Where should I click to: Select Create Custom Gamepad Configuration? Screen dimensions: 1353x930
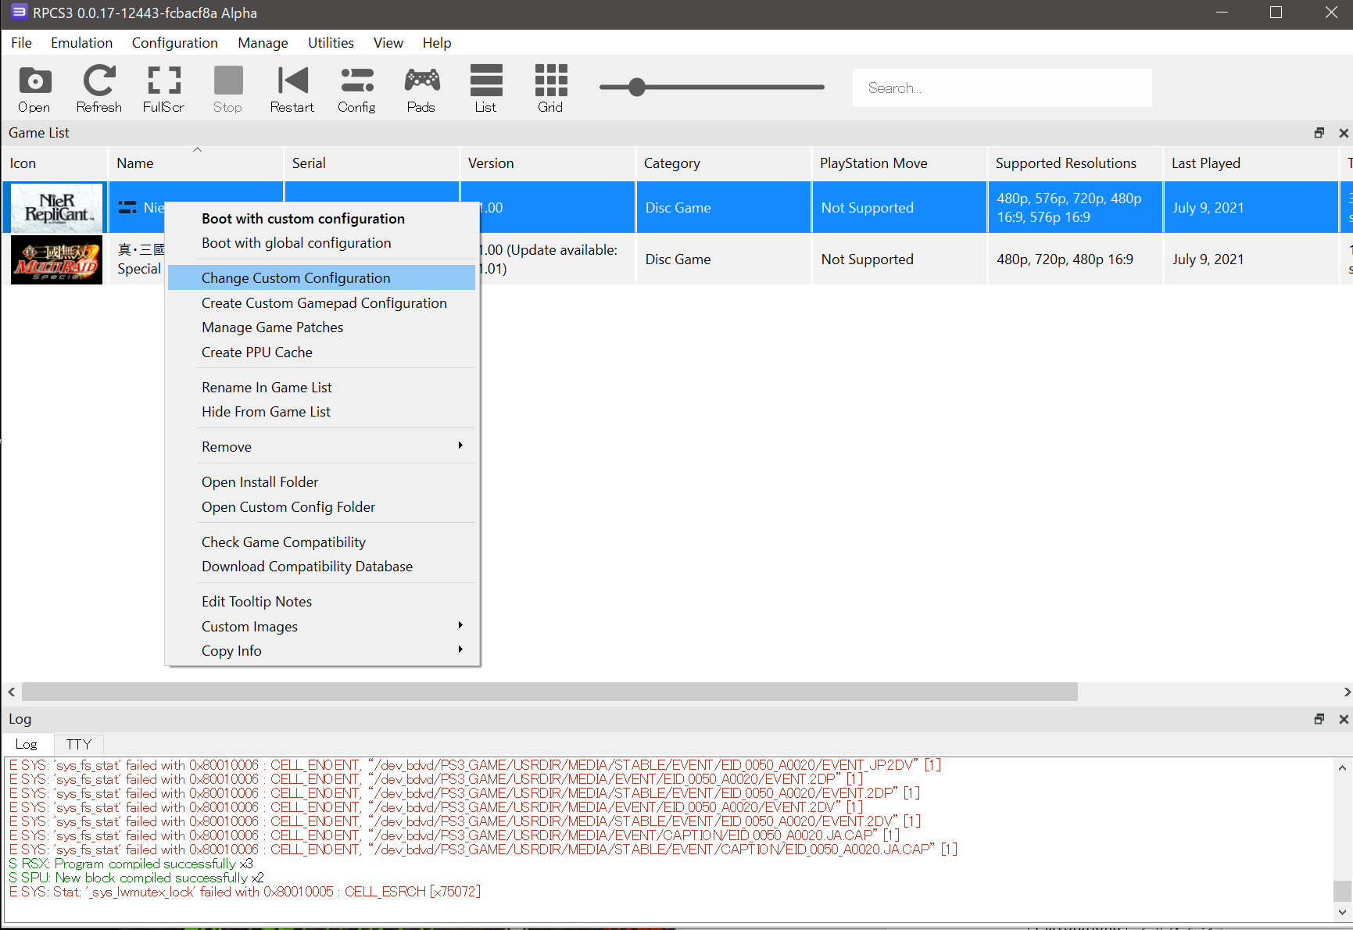point(322,303)
